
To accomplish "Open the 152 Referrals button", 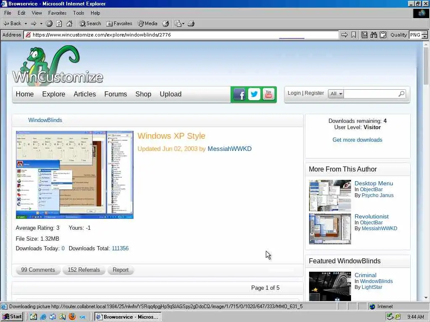I will point(84,270).
